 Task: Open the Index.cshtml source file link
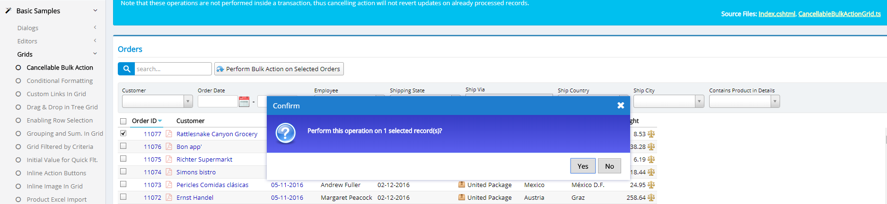(x=777, y=14)
